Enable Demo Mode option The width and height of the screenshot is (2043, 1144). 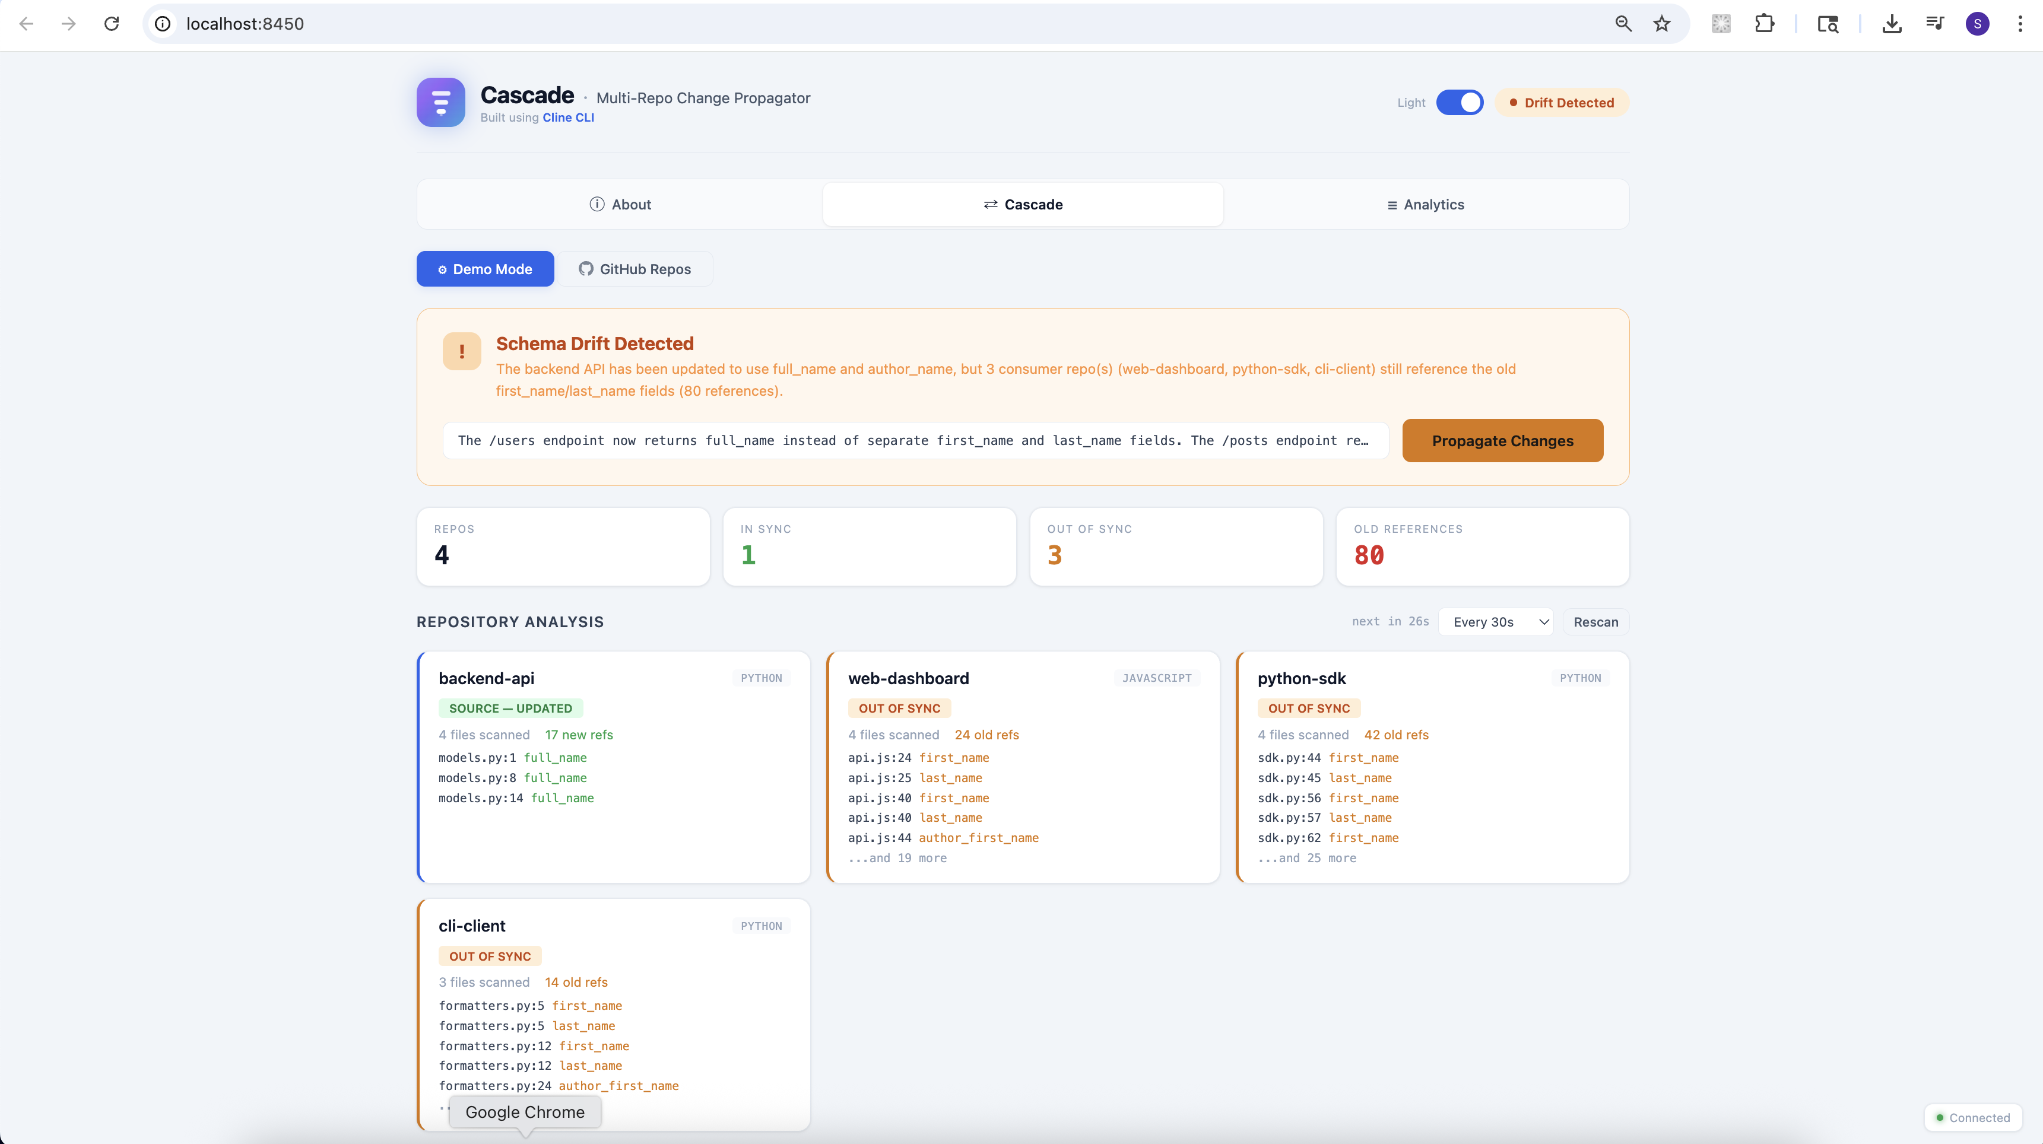click(484, 269)
